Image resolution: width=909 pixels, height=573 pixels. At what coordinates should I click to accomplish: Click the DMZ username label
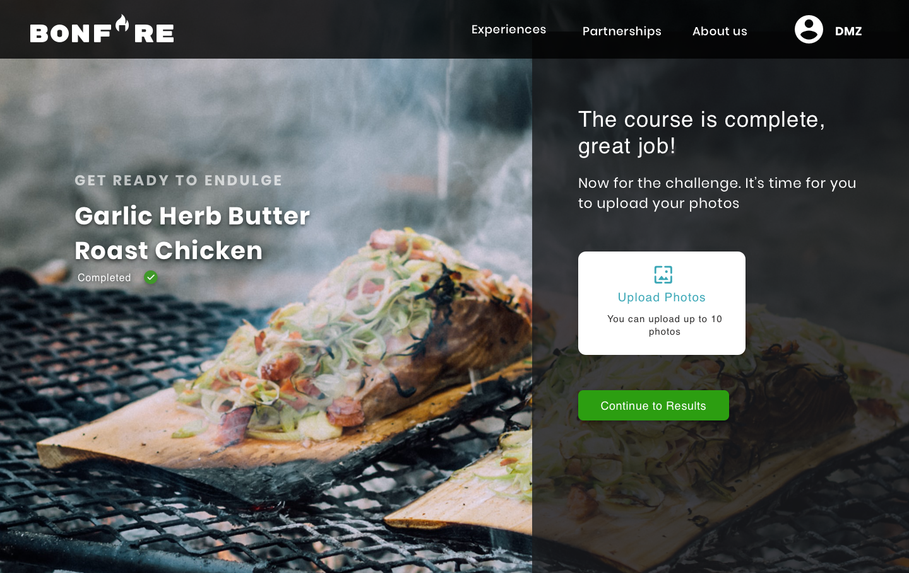(x=848, y=31)
